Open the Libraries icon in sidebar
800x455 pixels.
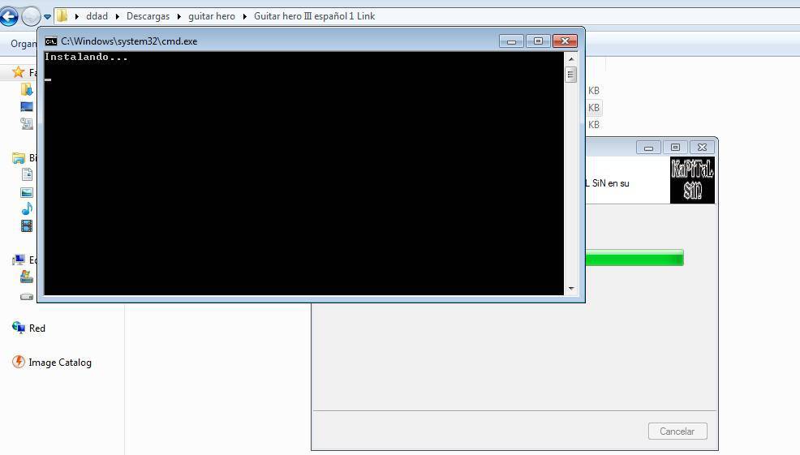coord(19,157)
